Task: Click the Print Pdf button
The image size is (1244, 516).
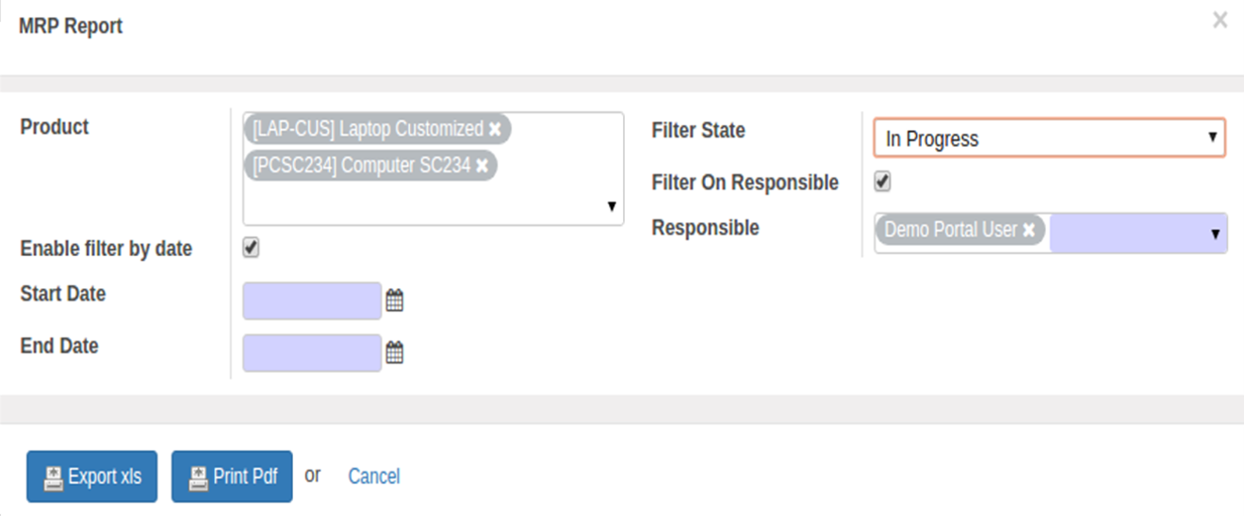Action: 232,476
